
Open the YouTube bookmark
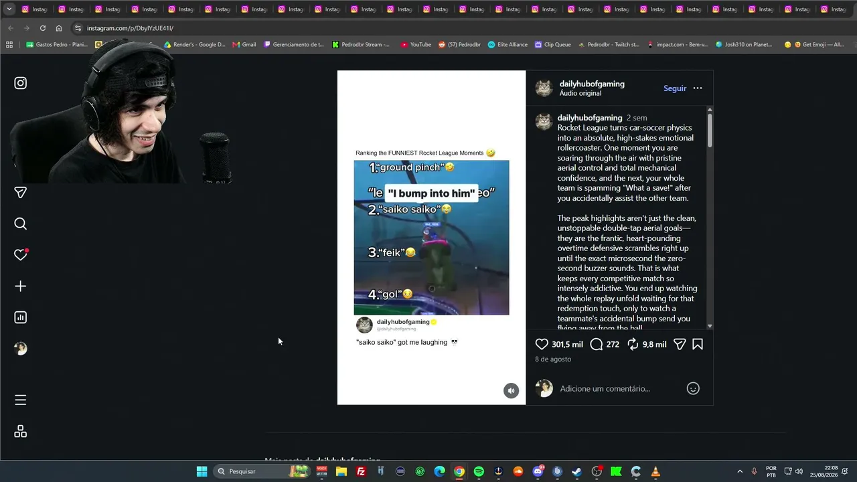click(x=416, y=45)
